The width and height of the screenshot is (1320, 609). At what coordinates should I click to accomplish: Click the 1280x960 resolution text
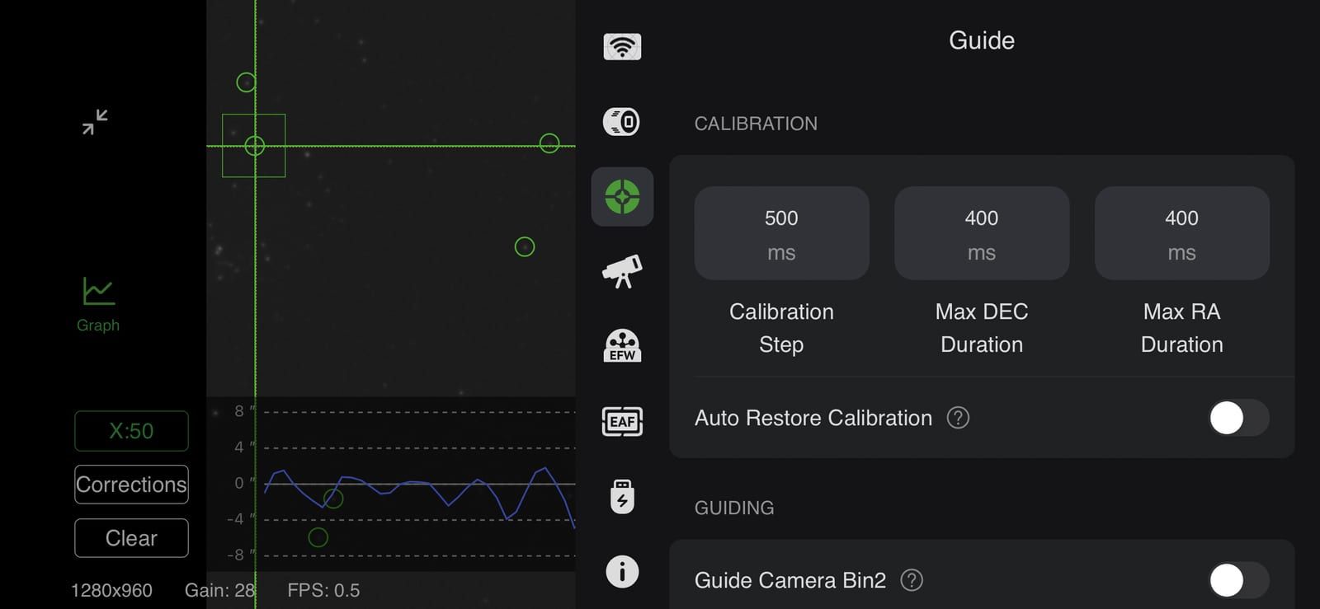tap(111, 590)
